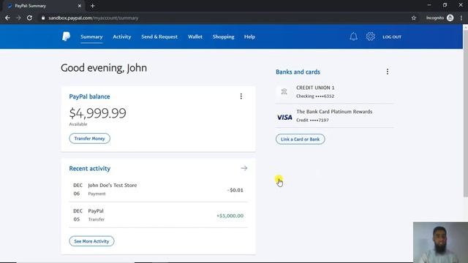Click the $4,999.99 balance amount

coord(97,113)
